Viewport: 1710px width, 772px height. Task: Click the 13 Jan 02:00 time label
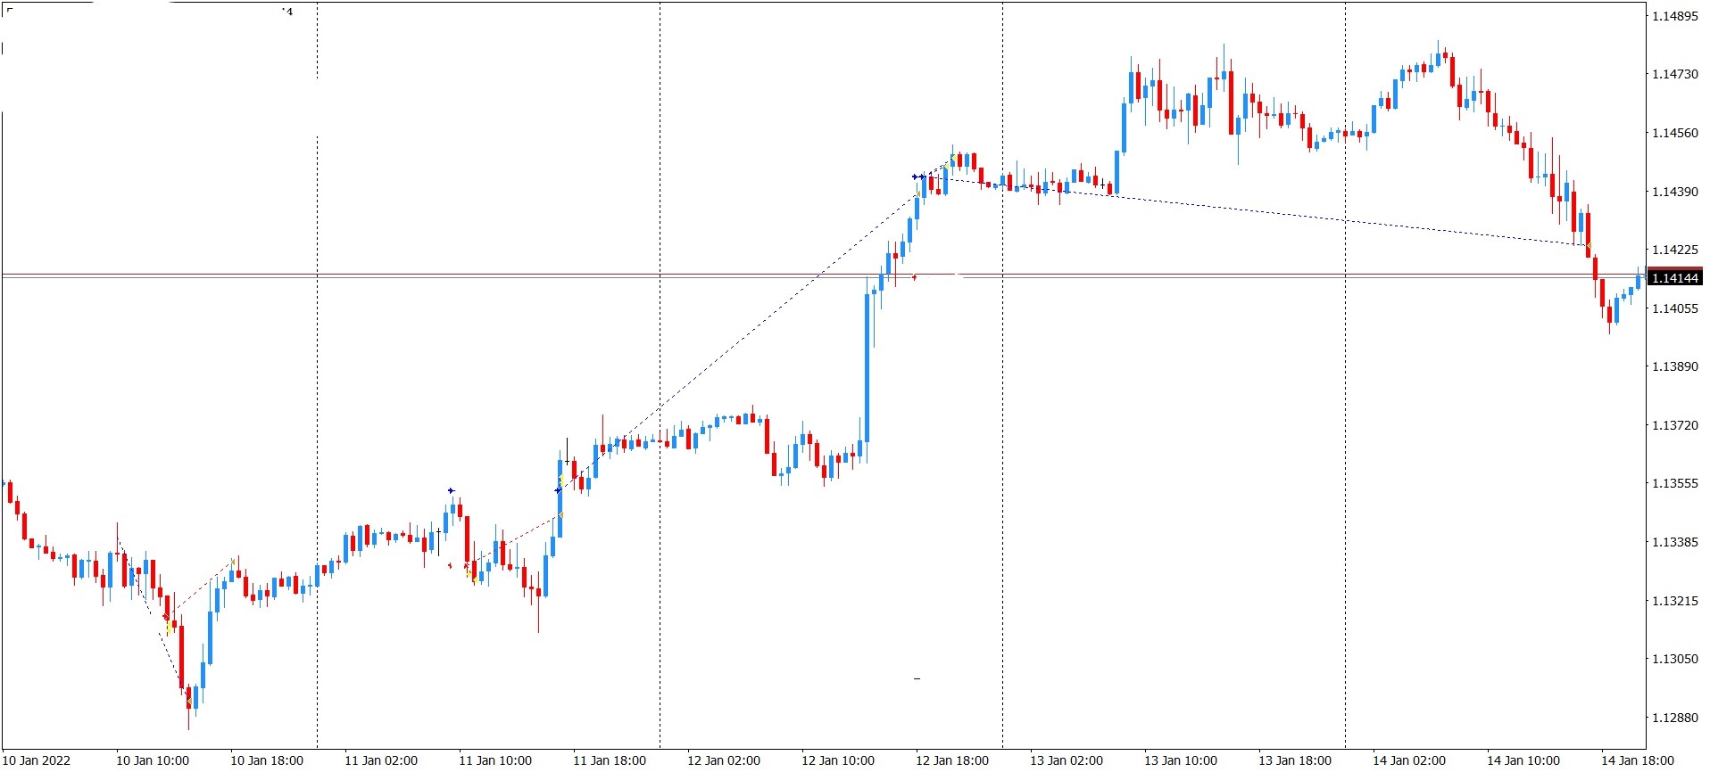coord(1067,760)
